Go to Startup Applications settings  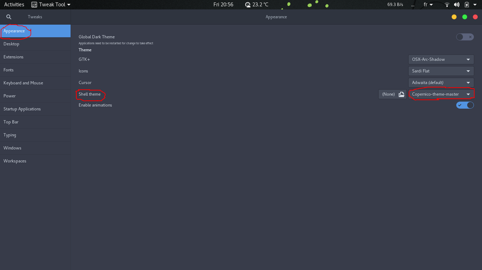[22, 109]
